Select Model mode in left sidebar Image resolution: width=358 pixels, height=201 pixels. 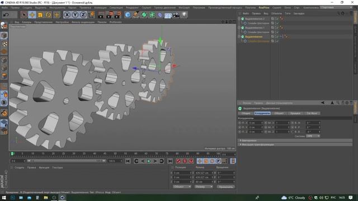(4, 35)
